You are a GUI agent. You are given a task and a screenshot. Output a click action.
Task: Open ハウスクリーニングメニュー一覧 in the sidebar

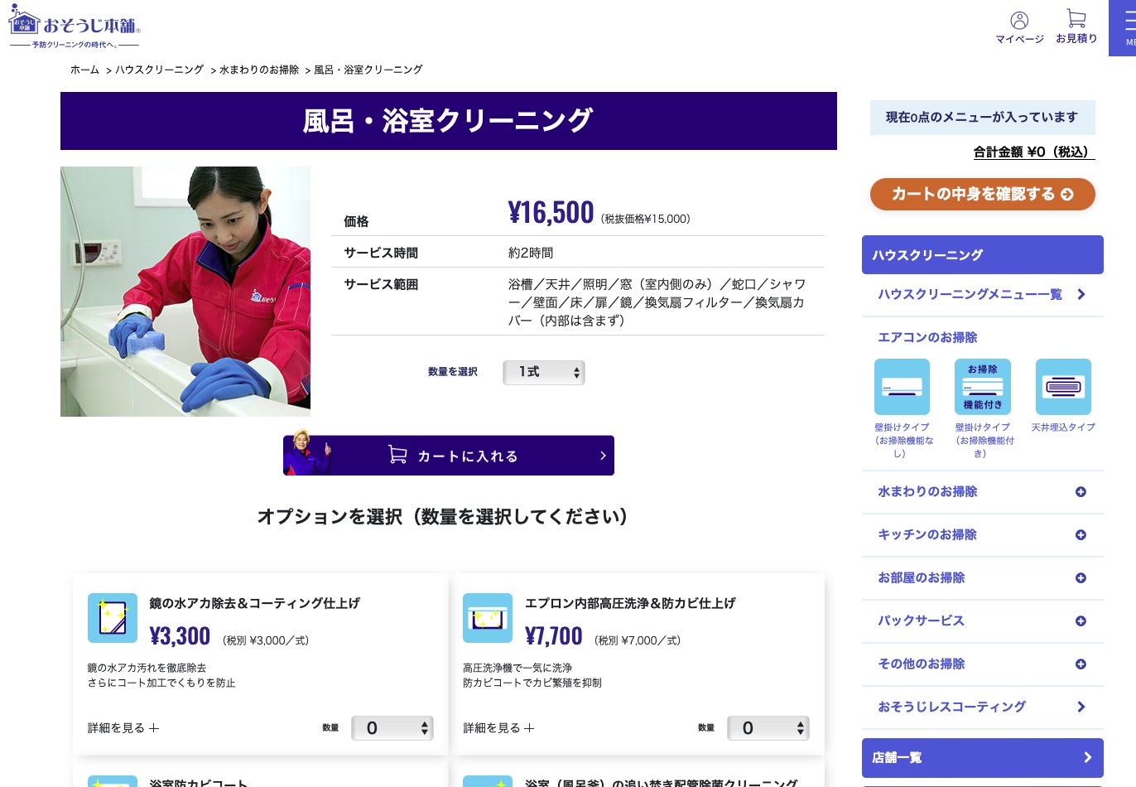(x=982, y=295)
